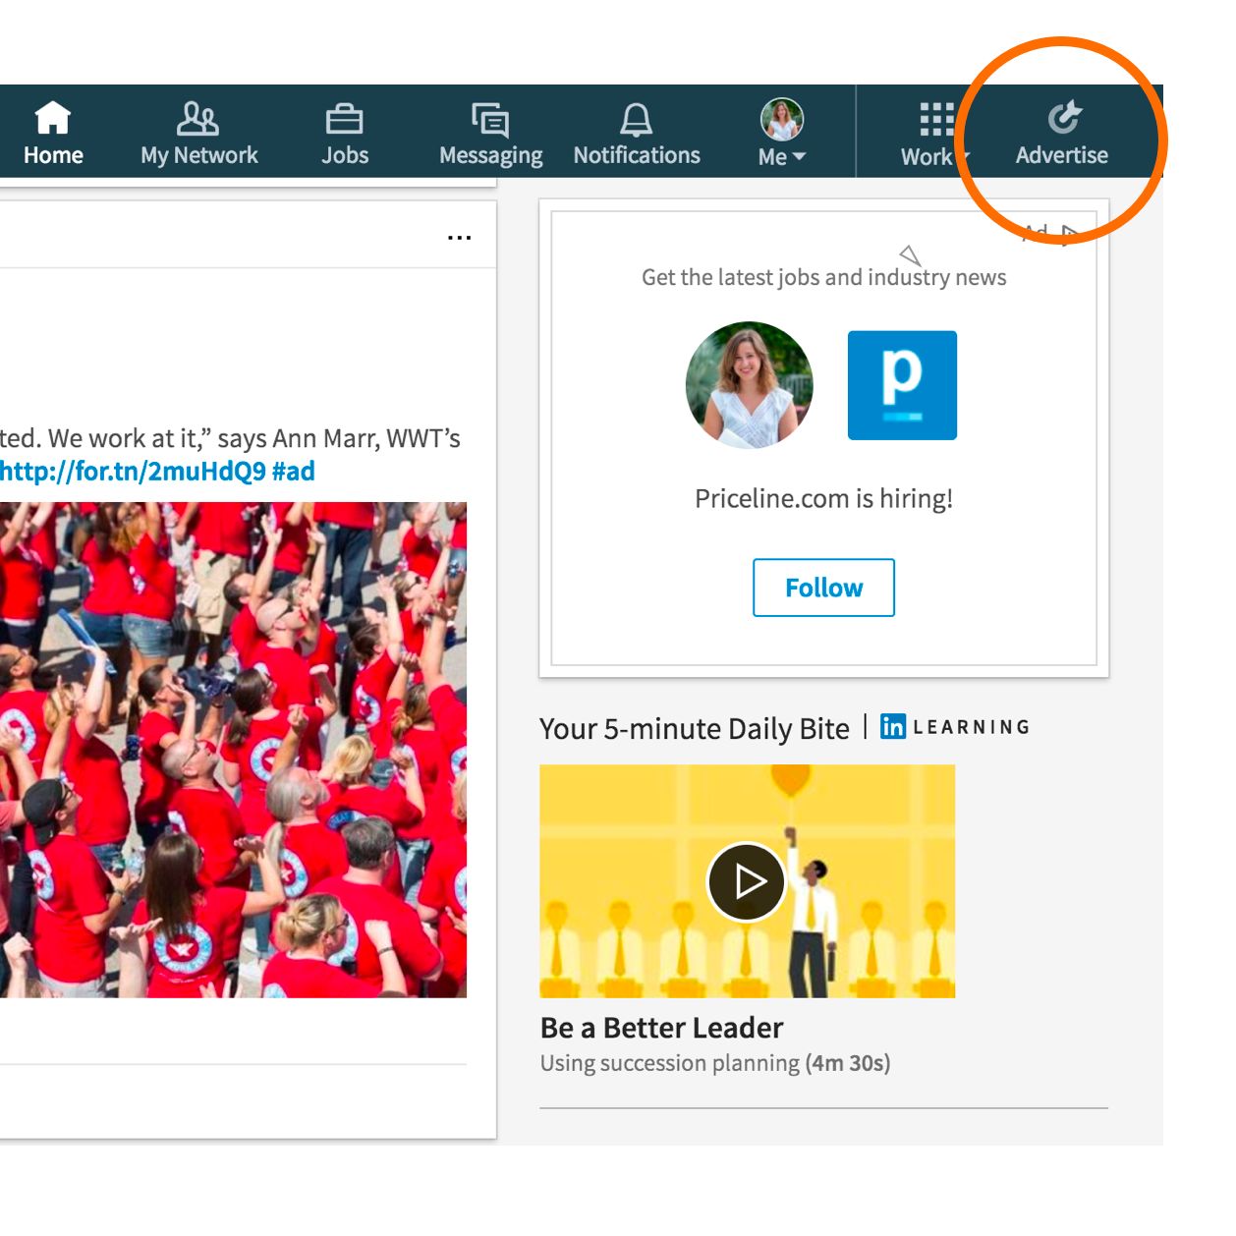Play the Be a Better Leader video
The height and width of the screenshot is (1236, 1236).
coord(747,881)
